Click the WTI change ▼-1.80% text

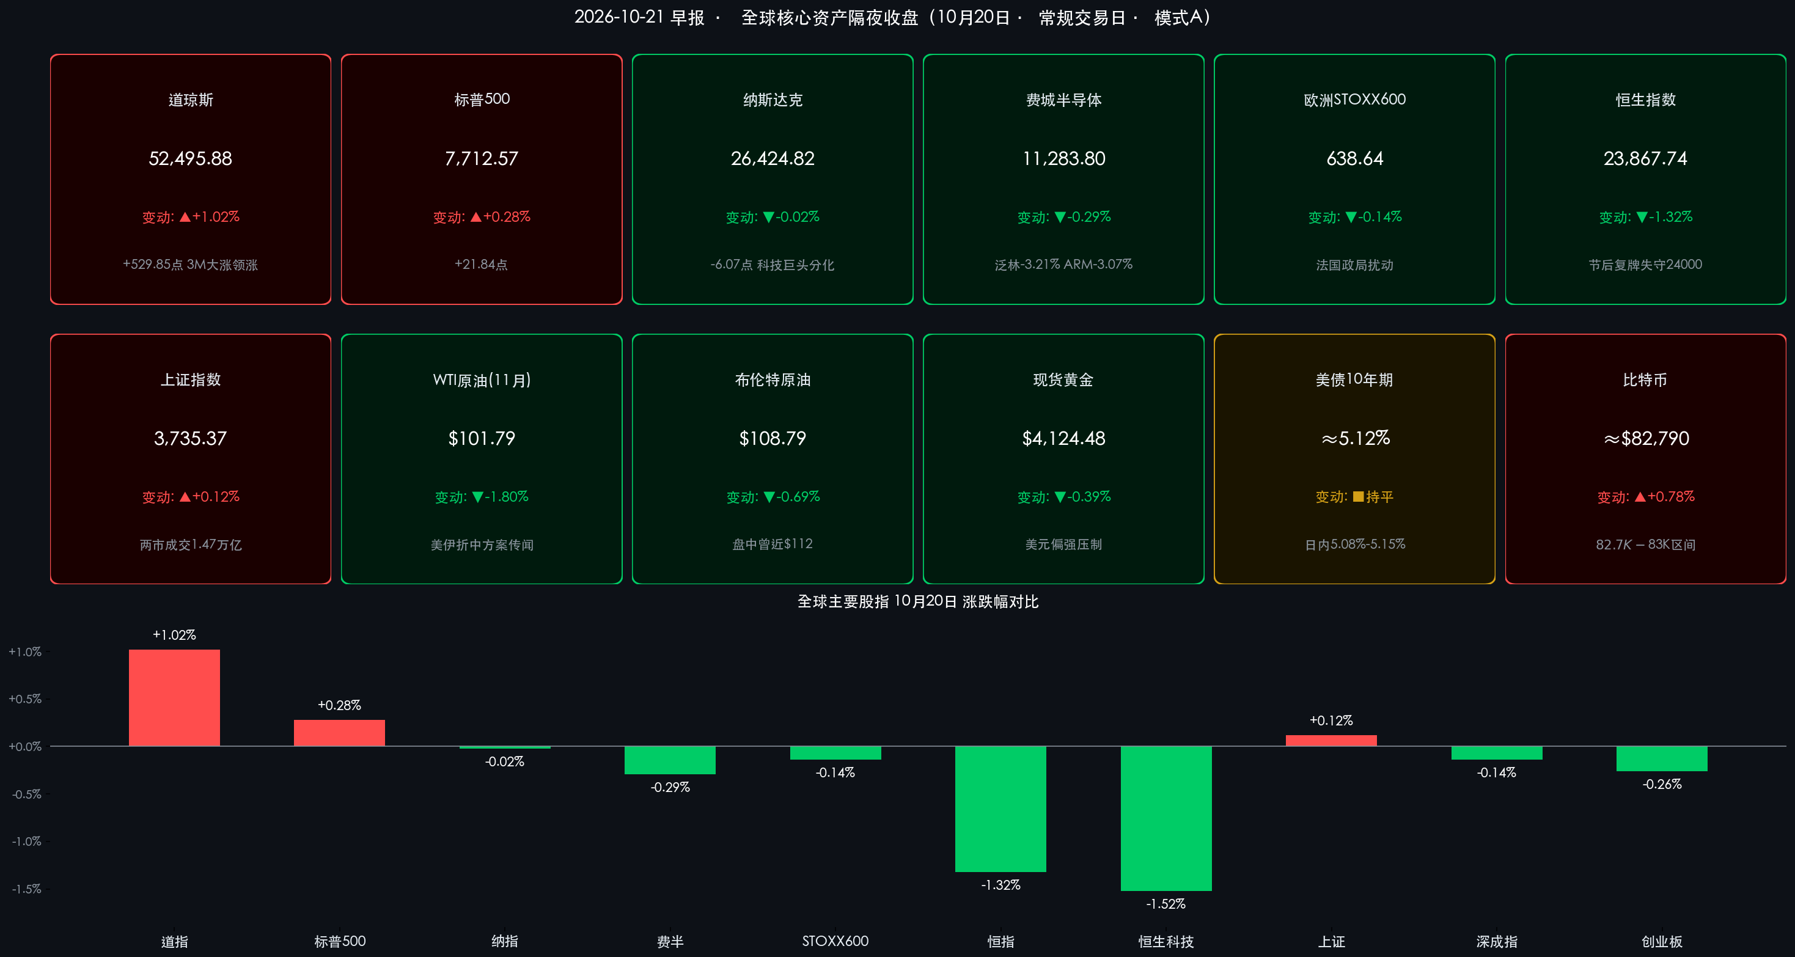[x=482, y=497]
